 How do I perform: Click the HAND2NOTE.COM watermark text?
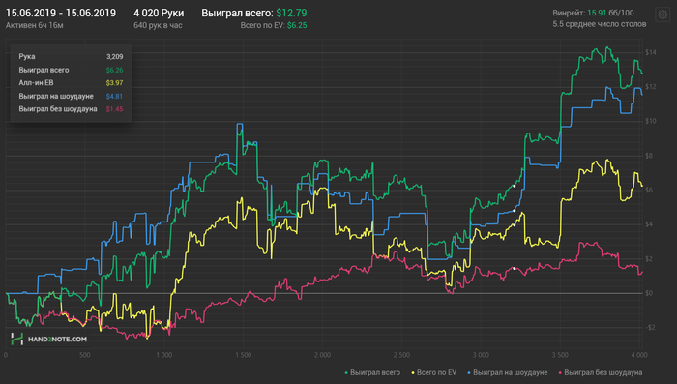(57, 340)
